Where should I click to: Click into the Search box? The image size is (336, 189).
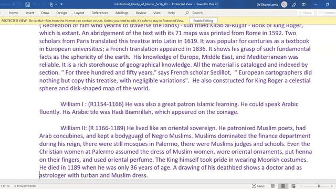[197, 13]
